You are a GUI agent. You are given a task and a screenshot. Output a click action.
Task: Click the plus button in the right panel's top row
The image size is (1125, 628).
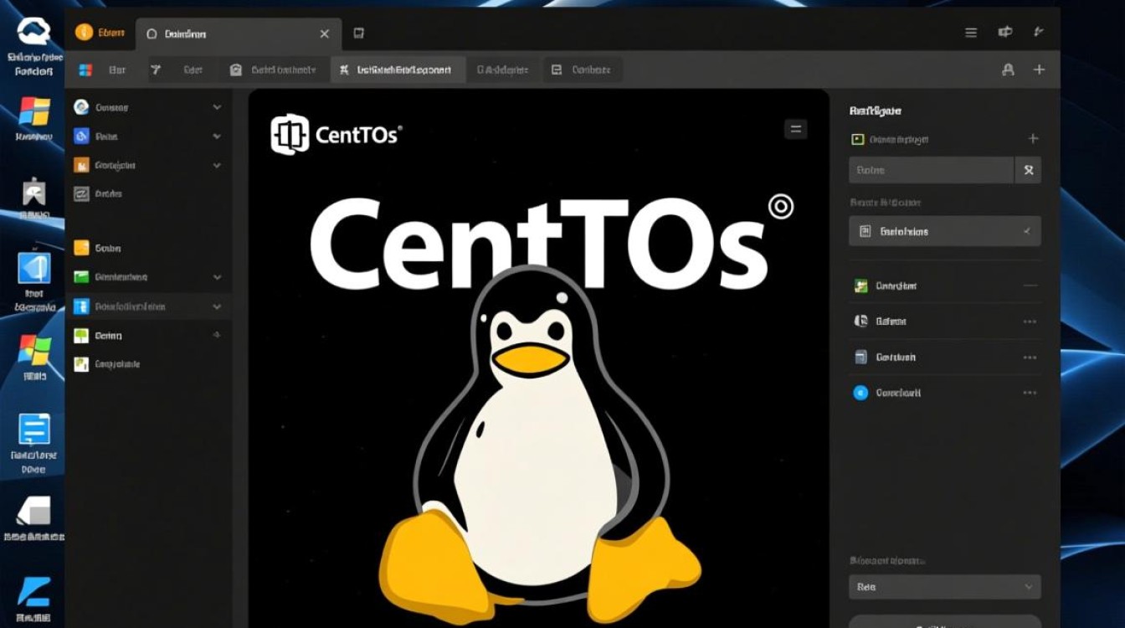point(1033,139)
